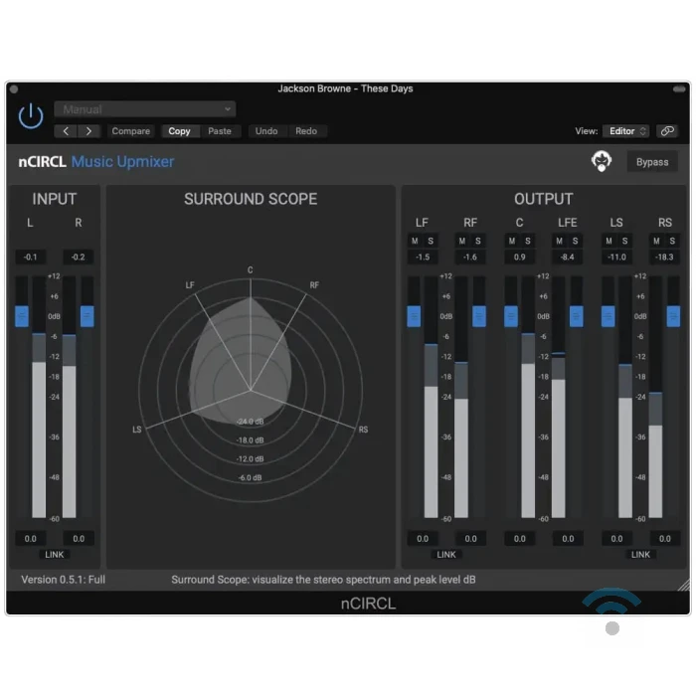Click the Version 0.5.1: Full text
Screen dimensions: 696x696
(x=63, y=580)
